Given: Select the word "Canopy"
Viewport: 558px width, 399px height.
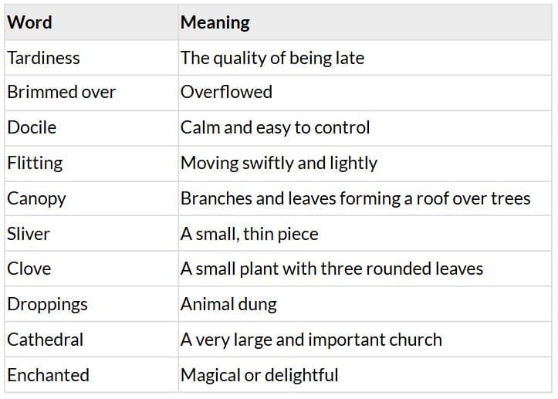Looking at the screenshot, I should [x=36, y=198].
